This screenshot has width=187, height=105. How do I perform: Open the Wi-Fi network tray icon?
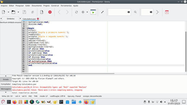point(157,102)
